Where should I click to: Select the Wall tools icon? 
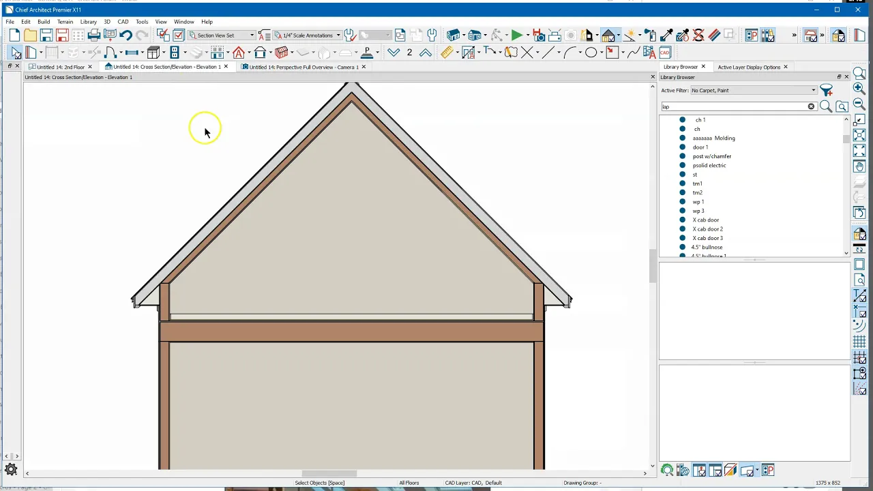31,53
